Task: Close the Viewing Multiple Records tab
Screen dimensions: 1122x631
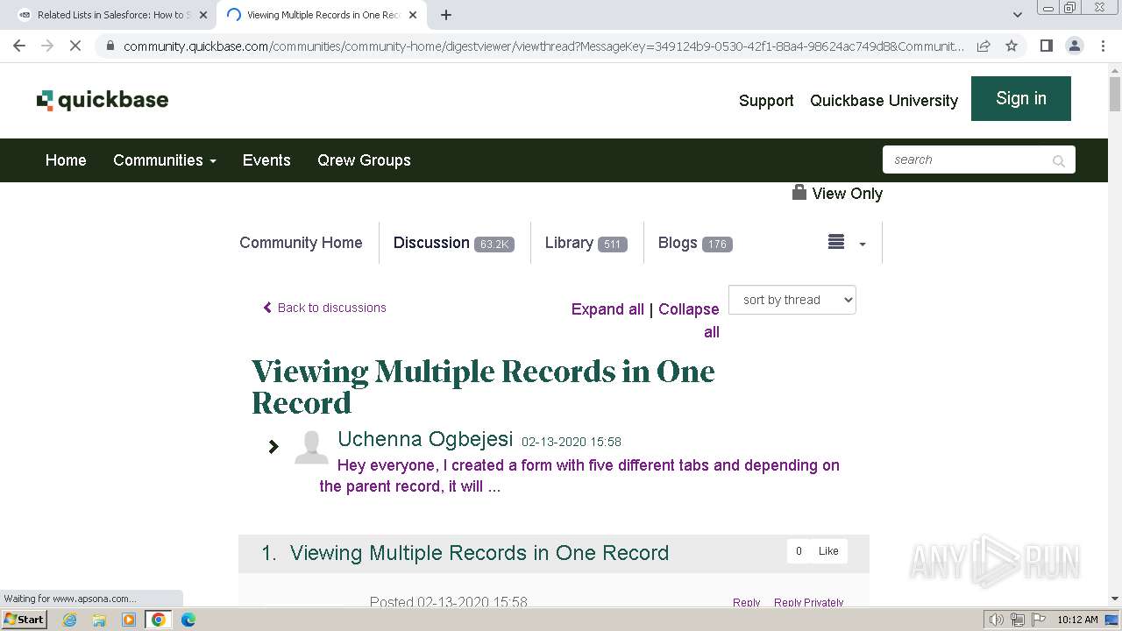Action: [x=413, y=15]
